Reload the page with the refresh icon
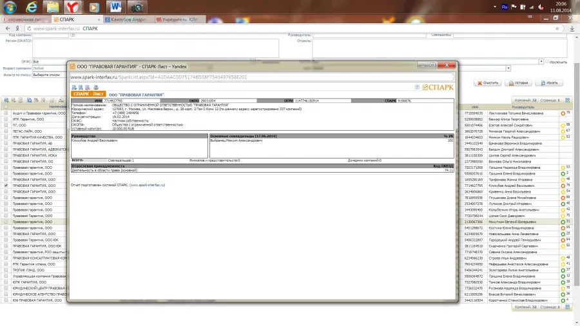This screenshot has height=326, width=580. [x=29, y=28]
